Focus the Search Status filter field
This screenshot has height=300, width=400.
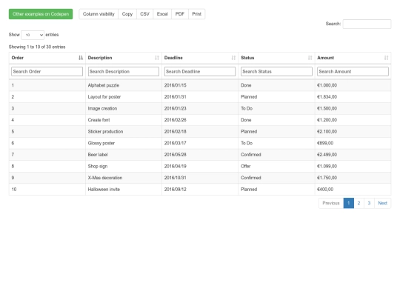click(276, 71)
